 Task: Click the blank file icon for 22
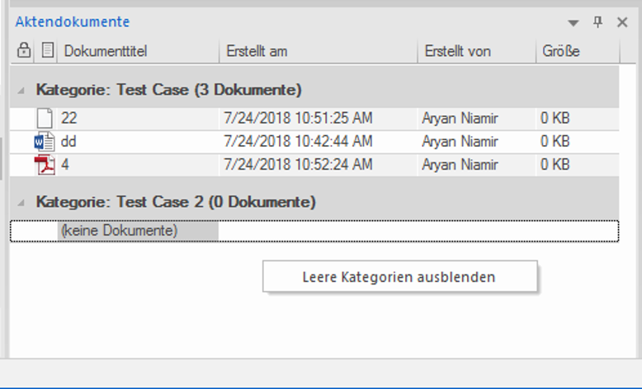pyautogui.click(x=44, y=119)
